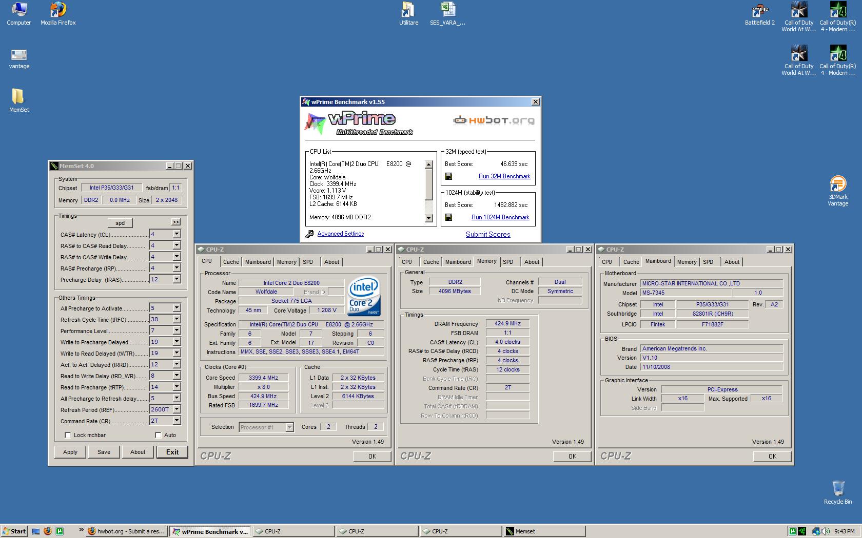The width and height of the screenshot is (862, 538).
Task: Click the Intel Core 2 Duo logo in CPU-Z
Action: tap(364, 296)
